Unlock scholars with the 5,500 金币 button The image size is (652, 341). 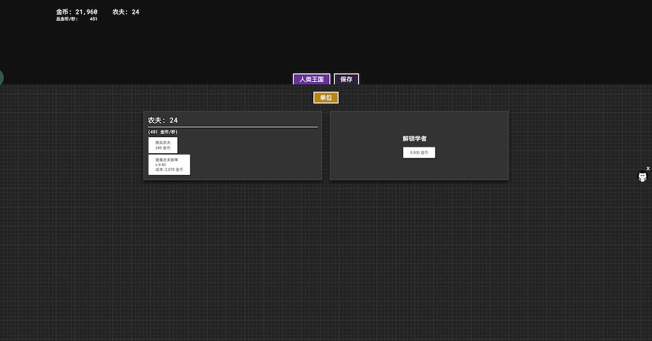[x=419, y=153]
